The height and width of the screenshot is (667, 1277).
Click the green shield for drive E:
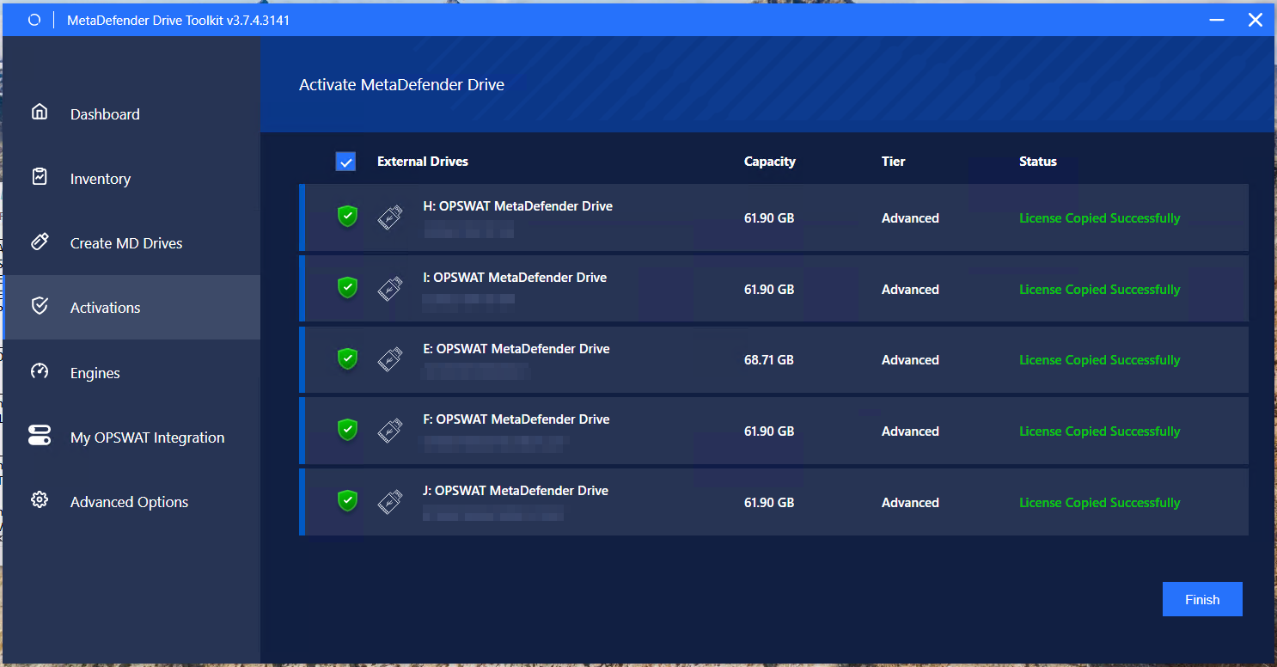(x=347, y=358)
